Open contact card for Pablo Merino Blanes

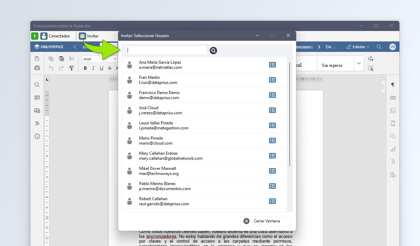pyautogui.click(x=272, y=186)
